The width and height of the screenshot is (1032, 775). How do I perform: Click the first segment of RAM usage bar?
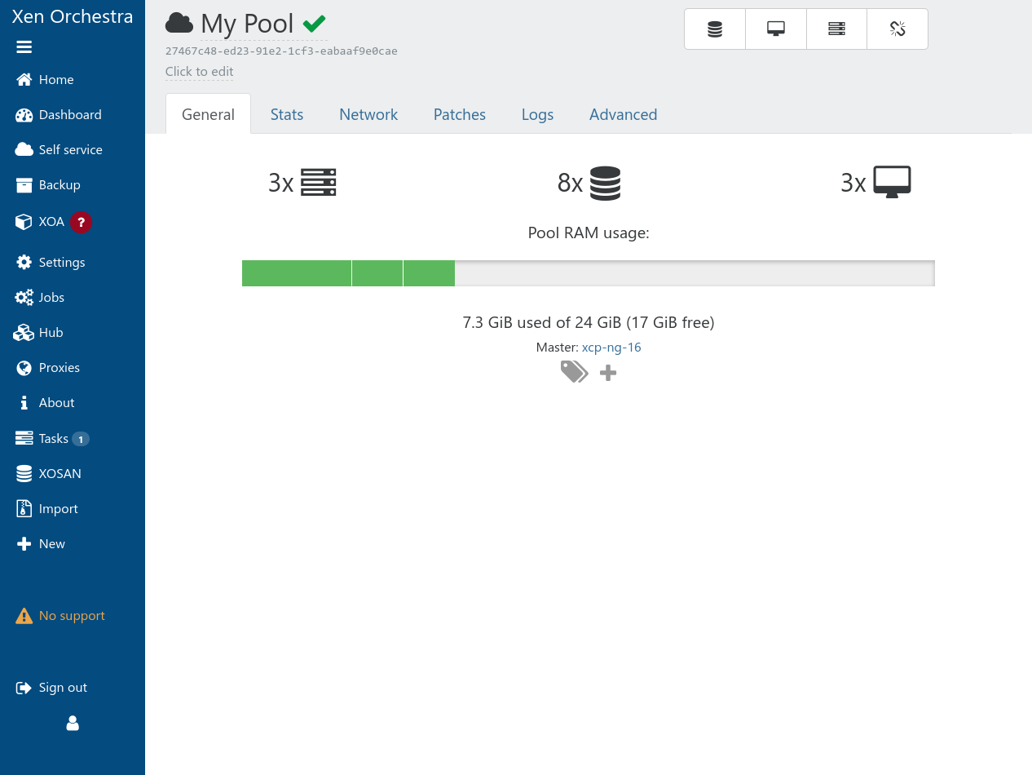coord(297,273)
